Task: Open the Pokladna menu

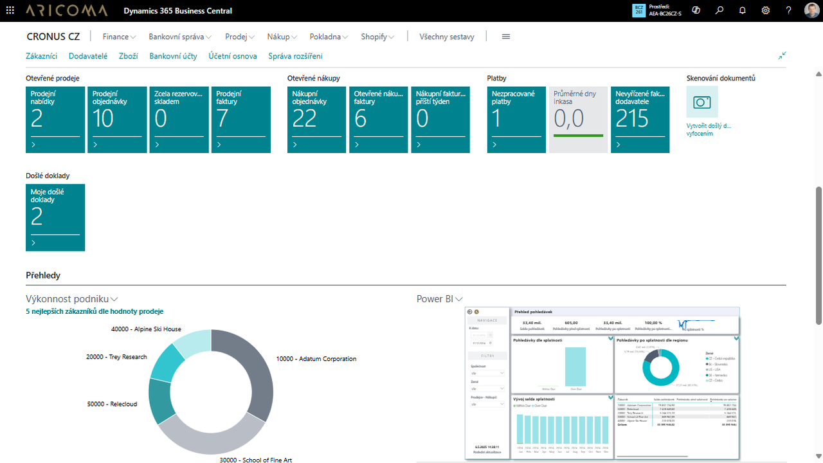Action: pyautogui.click(x=328, y=37)
